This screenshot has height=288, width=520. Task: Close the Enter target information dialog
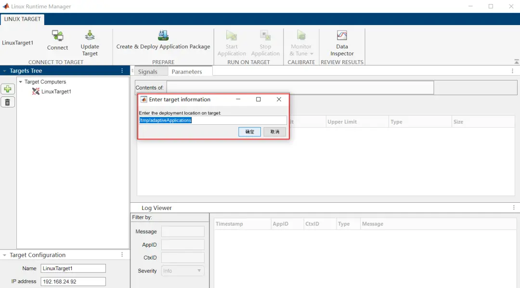click(x=279, y=99)
